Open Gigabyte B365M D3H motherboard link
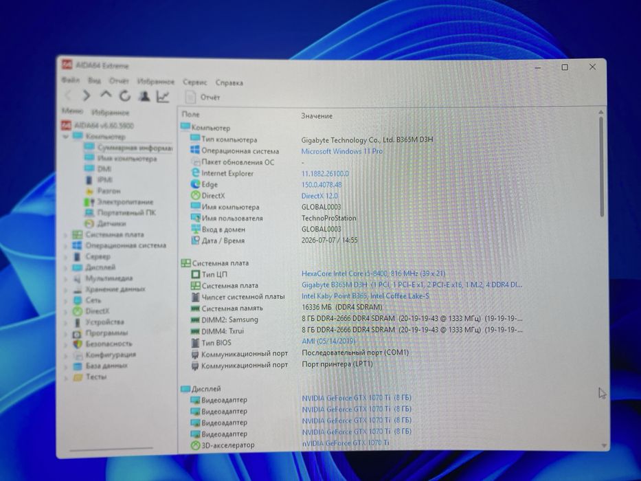The width and height of the screenshot is (641, 481). [412, 284]
